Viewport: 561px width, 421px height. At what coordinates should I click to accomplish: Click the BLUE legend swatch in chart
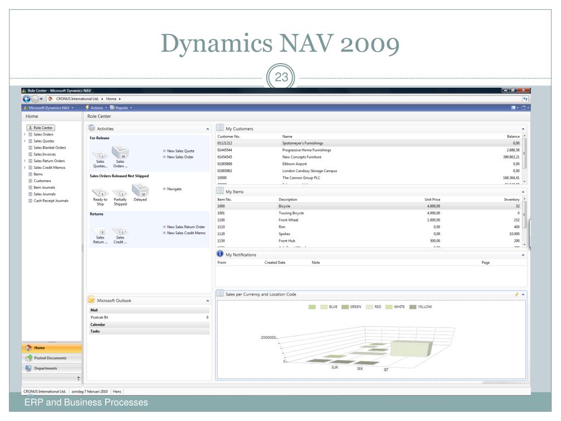point(324,307)
